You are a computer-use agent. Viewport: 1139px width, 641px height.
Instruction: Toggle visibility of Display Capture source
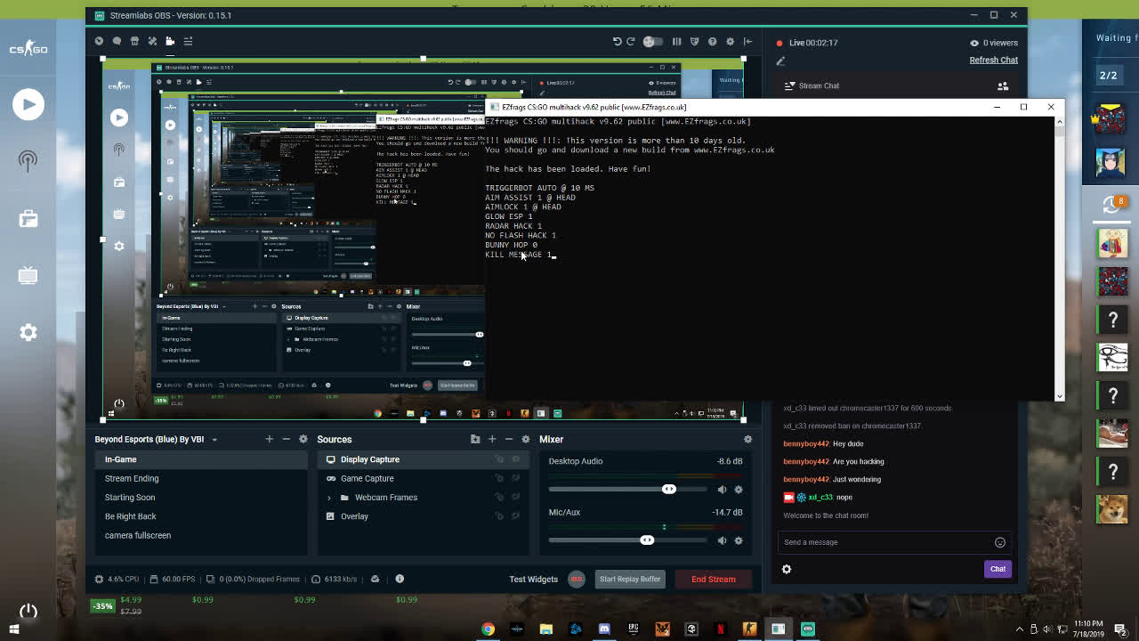coord(515,459)
